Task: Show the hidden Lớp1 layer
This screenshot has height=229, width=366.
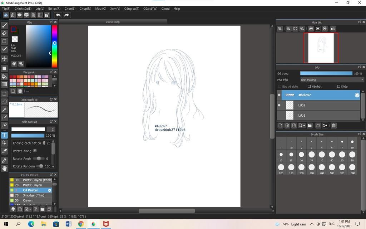Action: point(279,115)
